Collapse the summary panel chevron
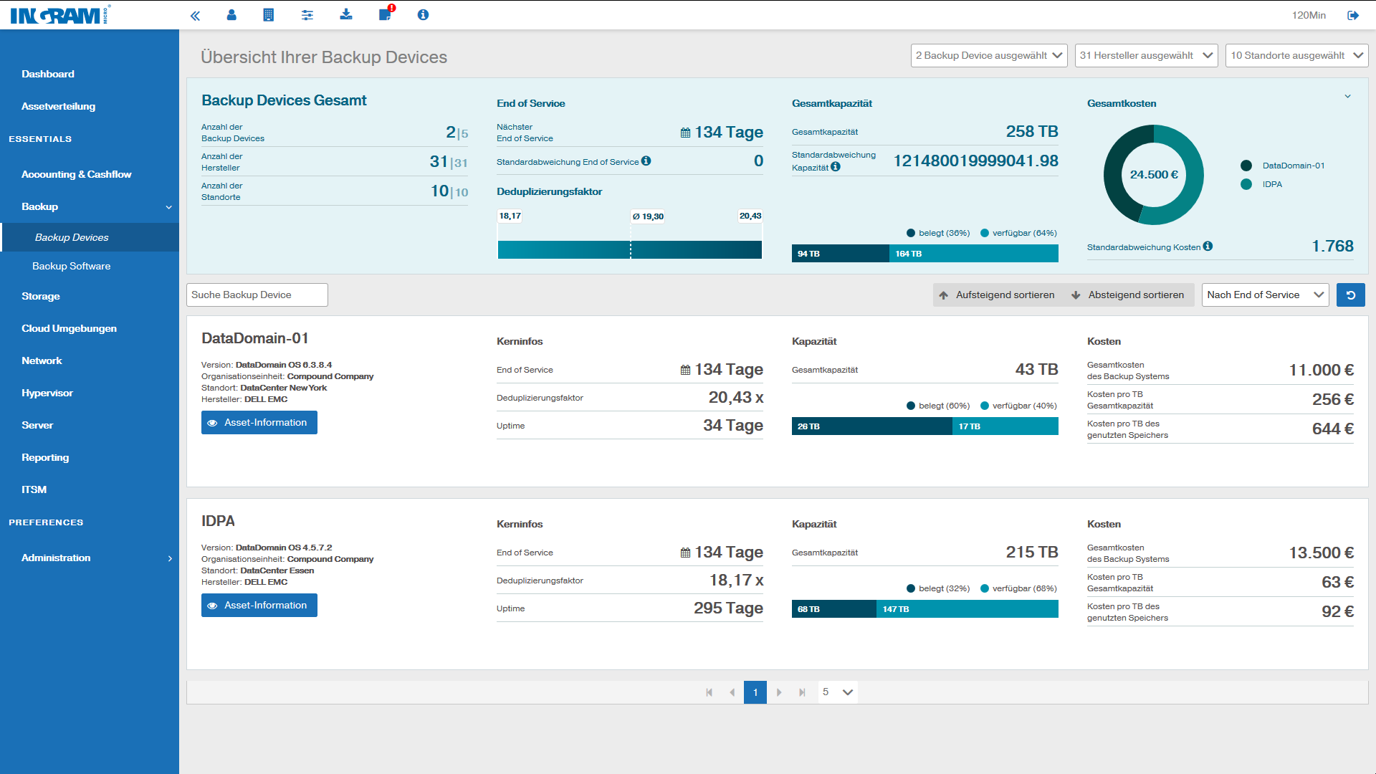 coord(1347,96)
